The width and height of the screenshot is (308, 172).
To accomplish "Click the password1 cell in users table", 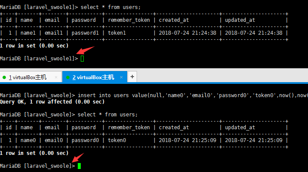I will point(85,33).
